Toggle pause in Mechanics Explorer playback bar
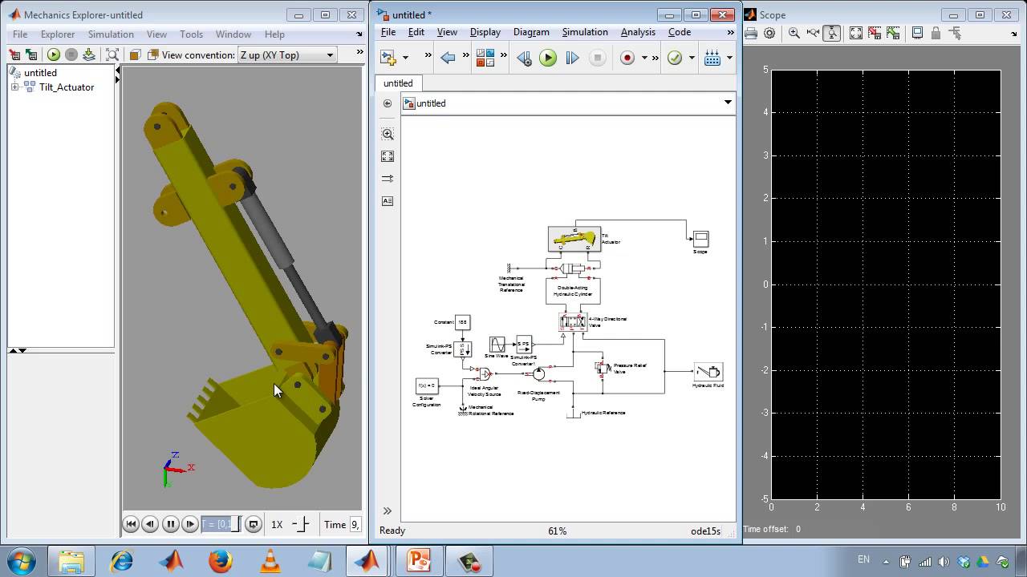The image size is (1027, 577). pos(170,524)
